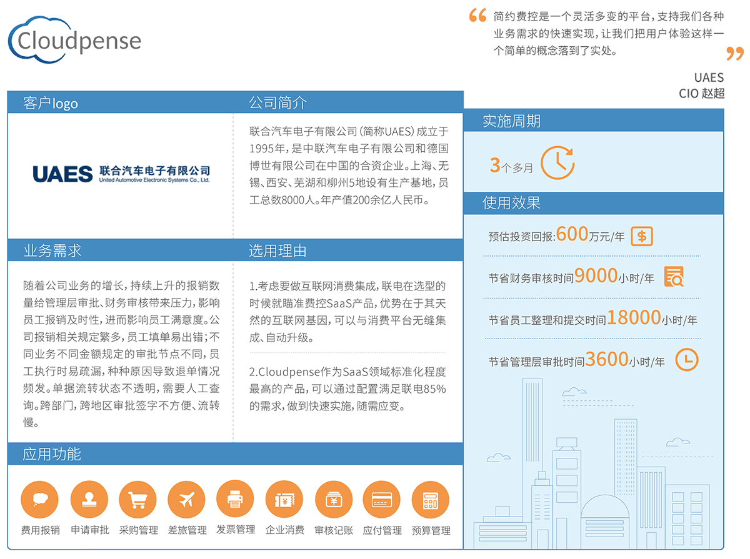
Task: Click the customer quote beginning 简约费控是一个
Action: coord(609,33)
